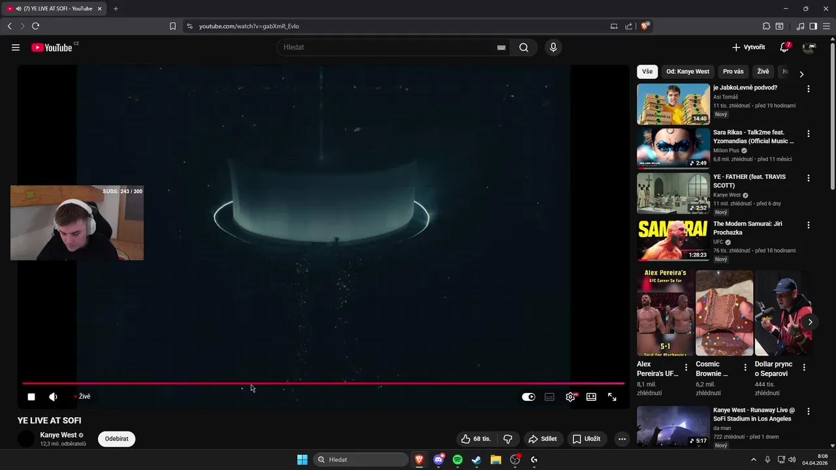Enter fullscreen mode
This screenshot has height=470, width=836.
612,397
